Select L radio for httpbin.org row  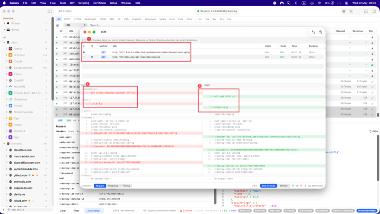pyautogui.click(x=84, y=57)
